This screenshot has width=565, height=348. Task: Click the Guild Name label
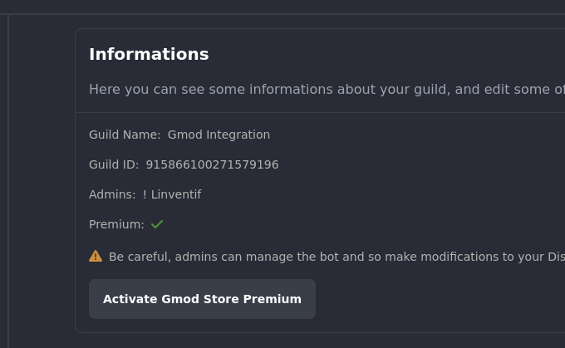[x=125, y=135]
